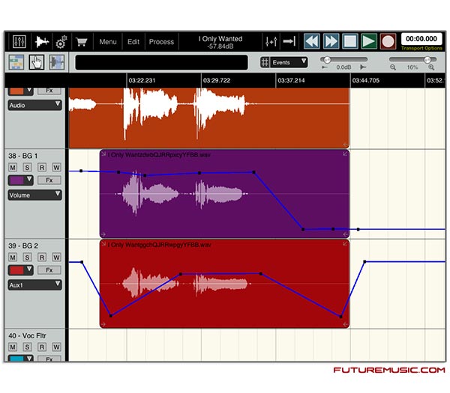The width and height of the screenshot is (450, 393).
Task: Record-arm track 40 - Voc Fltr
Action: click(x=42, y=347)
